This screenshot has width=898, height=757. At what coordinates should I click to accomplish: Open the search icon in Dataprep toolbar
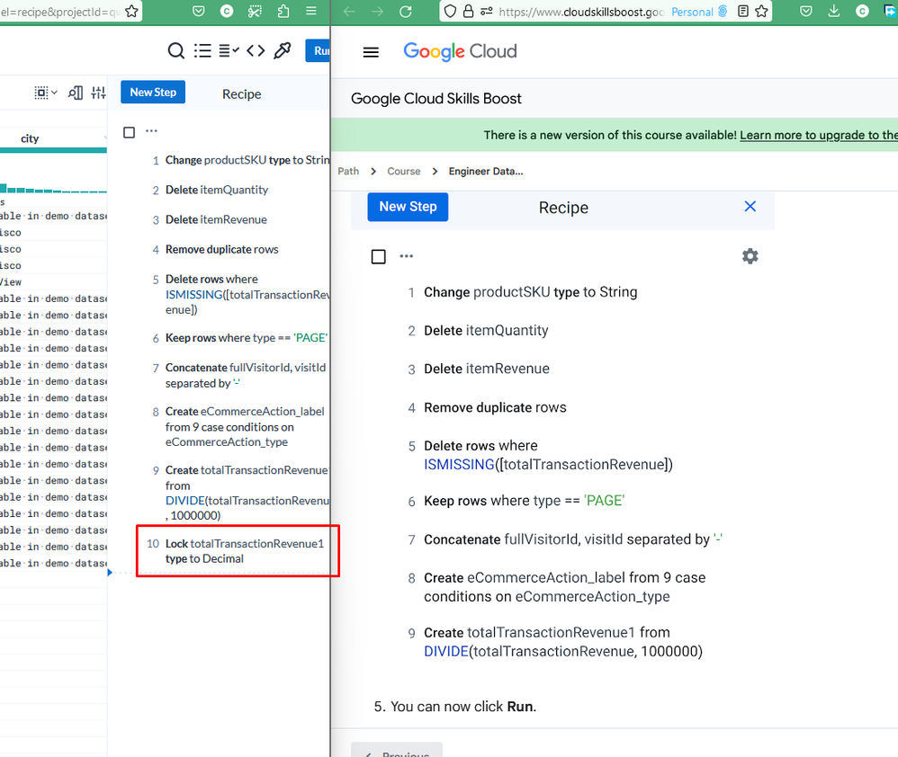[176, 51]
